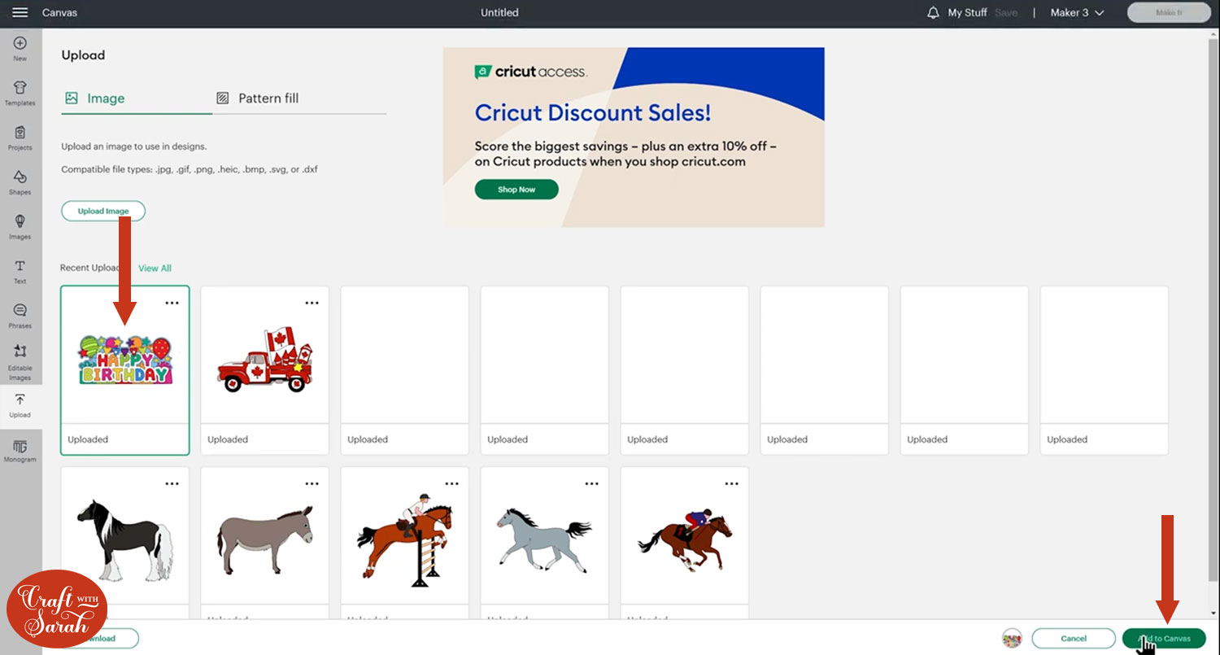Open the View All uploads link

click(x=155, y=269)
